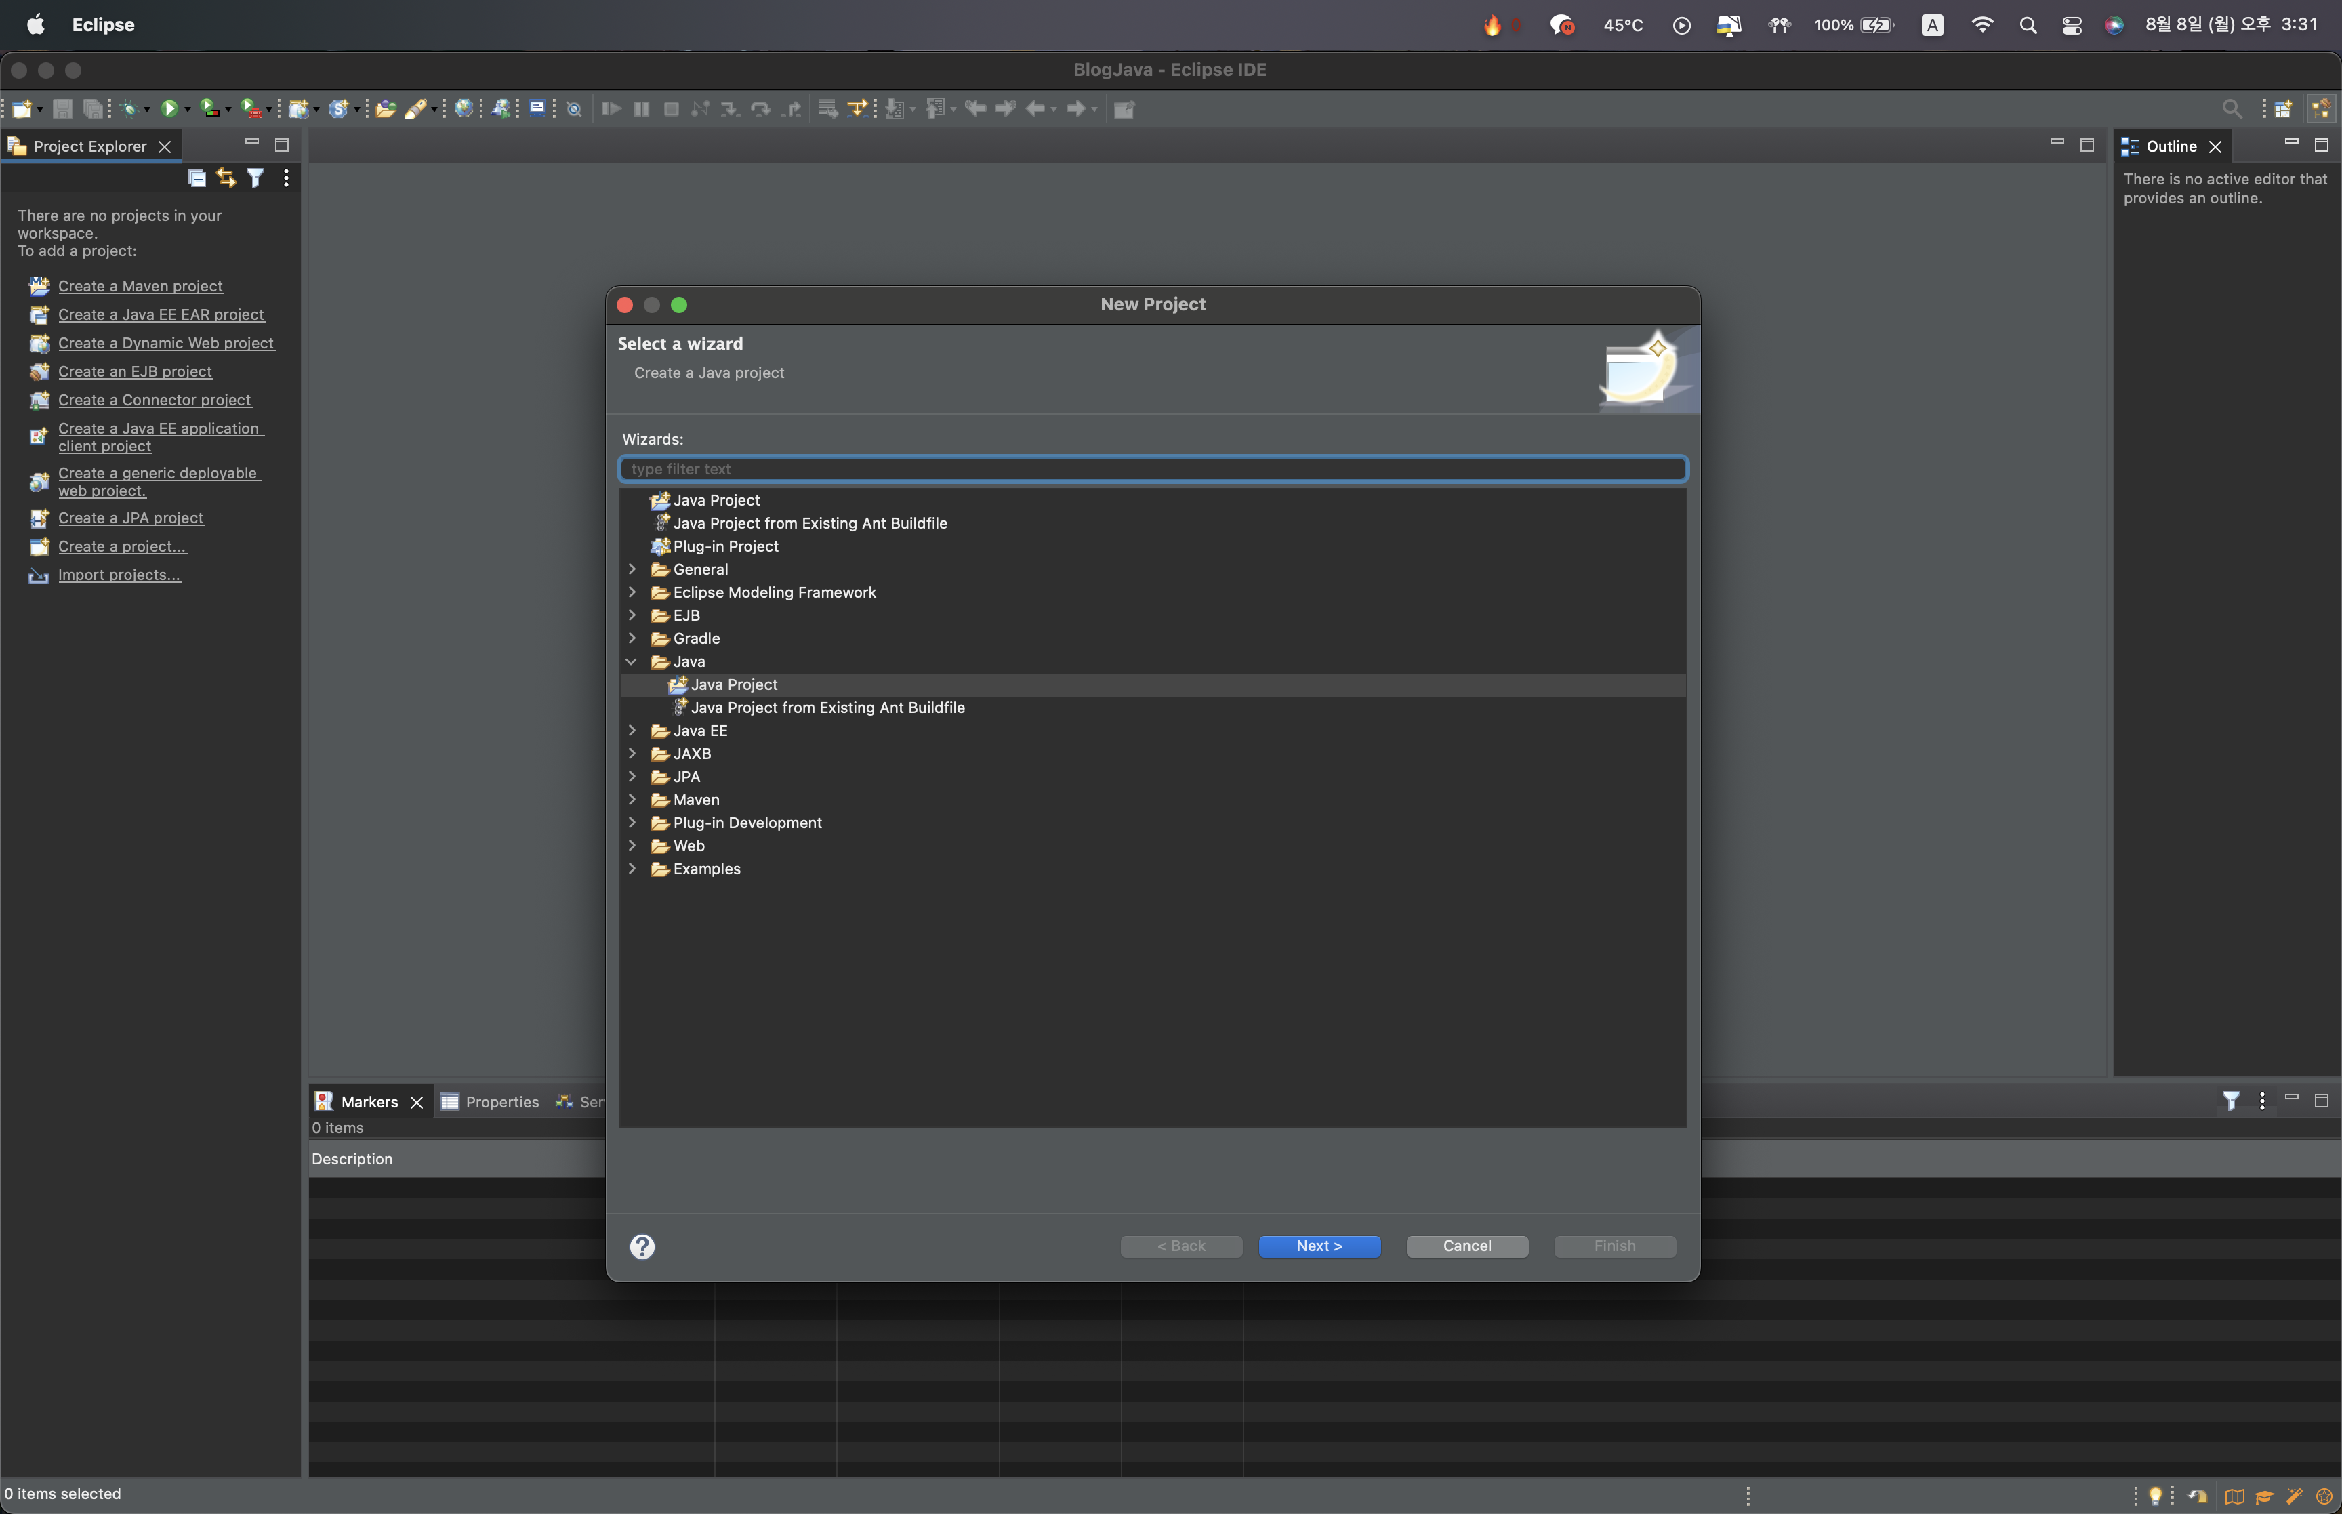Image resolution: width=2342 pixels, height=1514 pixels.
Task: Toggle Link with Editor in Project Explorer
Action: tap(226, 178)
